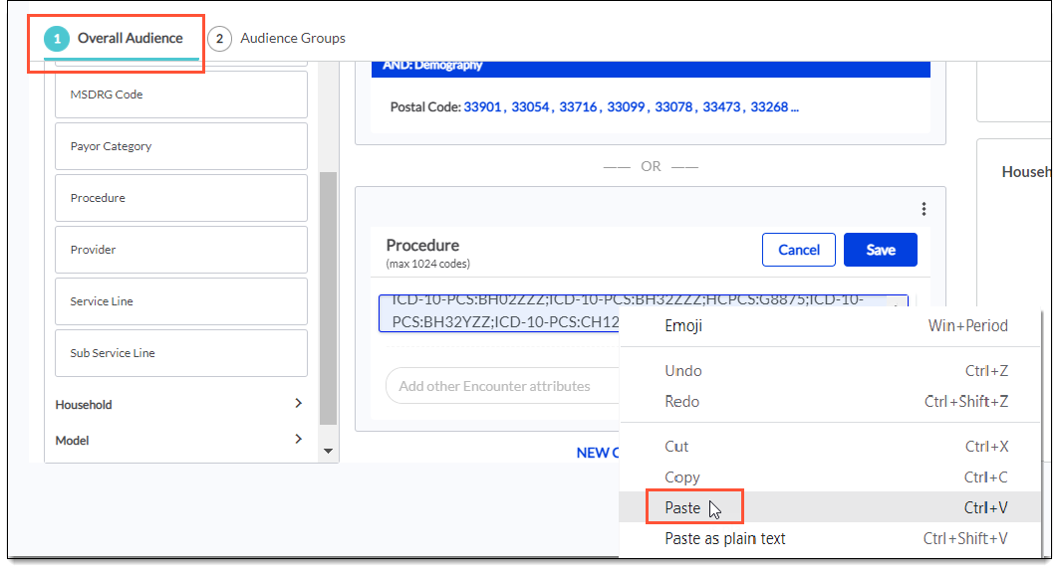Select Overall Audience tab
The height and width of the screenshot is (572, 1060).
pyautogui.click(x=130, y=39)
